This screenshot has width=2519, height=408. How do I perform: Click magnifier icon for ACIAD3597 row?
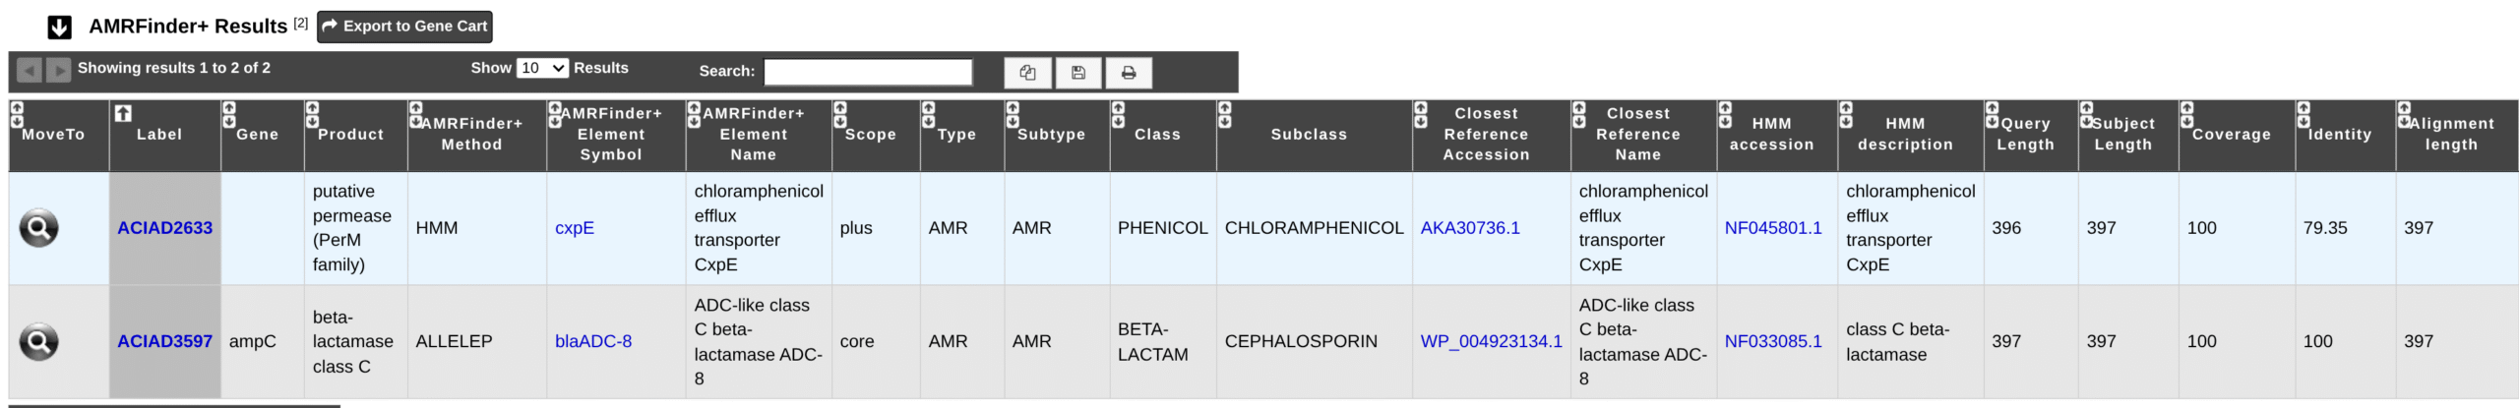click(x=39, y=342)
